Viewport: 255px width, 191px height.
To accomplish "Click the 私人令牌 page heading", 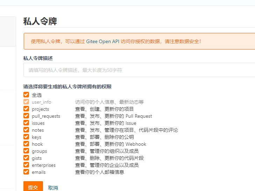I will point(40,21).
